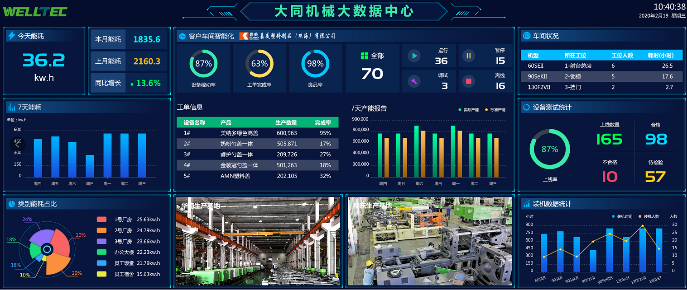The width and height of the screenshot is (687, 290).
Task: Toggle the 标准产能 legend series
Action: tap(495, 110)
